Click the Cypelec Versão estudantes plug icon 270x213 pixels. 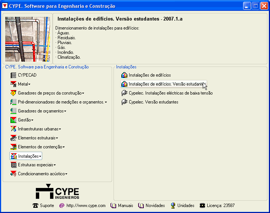[124, 102]
